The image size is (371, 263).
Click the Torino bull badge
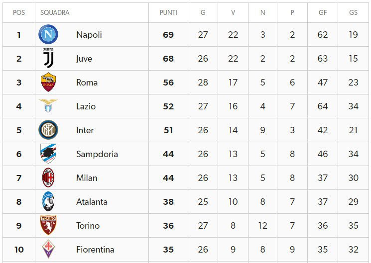[48, 225]
